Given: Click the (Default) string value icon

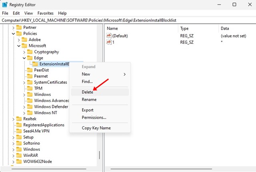Looking at the screenshot, I should coord(109,36).
